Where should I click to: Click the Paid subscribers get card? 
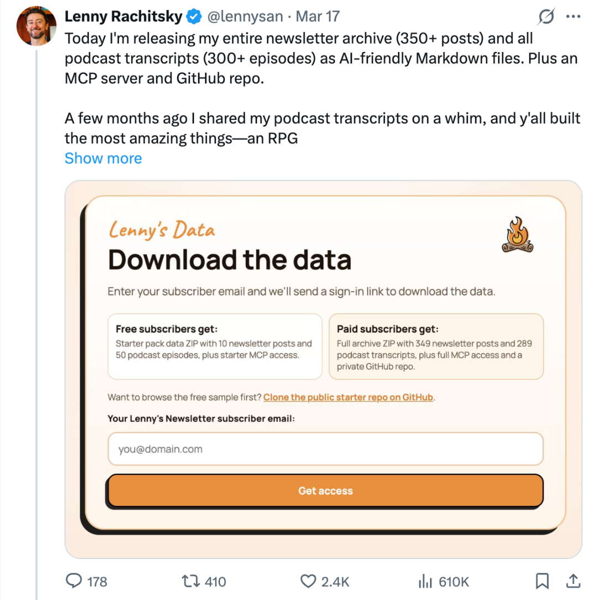pyautogui.click(x=436, y=347)
